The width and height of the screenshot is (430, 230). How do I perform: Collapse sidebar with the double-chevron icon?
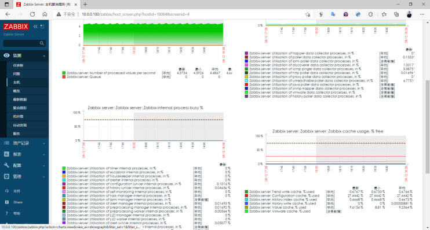[x=35, y=27]
